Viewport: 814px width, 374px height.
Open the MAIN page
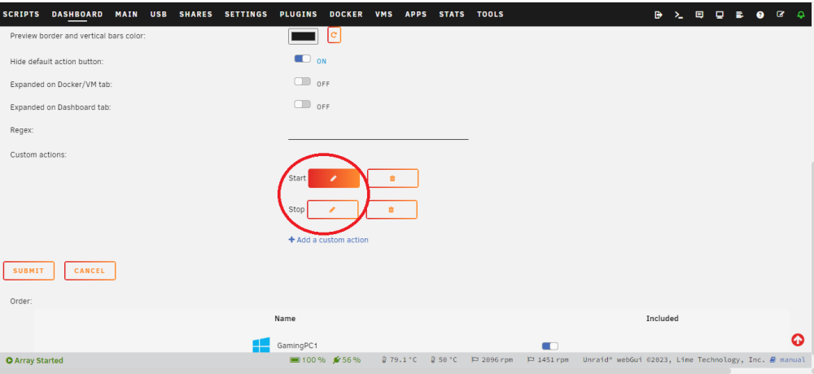[x=127, y=15]
